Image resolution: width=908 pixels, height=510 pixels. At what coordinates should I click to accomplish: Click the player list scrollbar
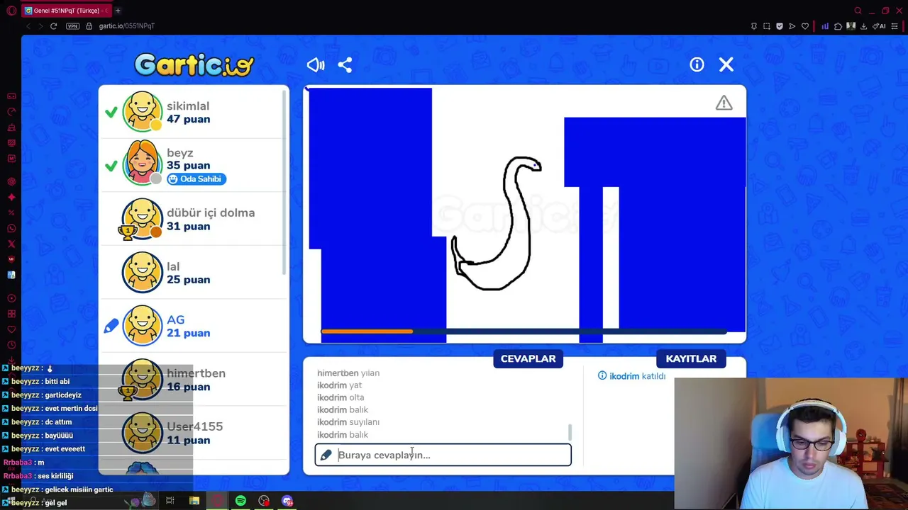[285, 183]
